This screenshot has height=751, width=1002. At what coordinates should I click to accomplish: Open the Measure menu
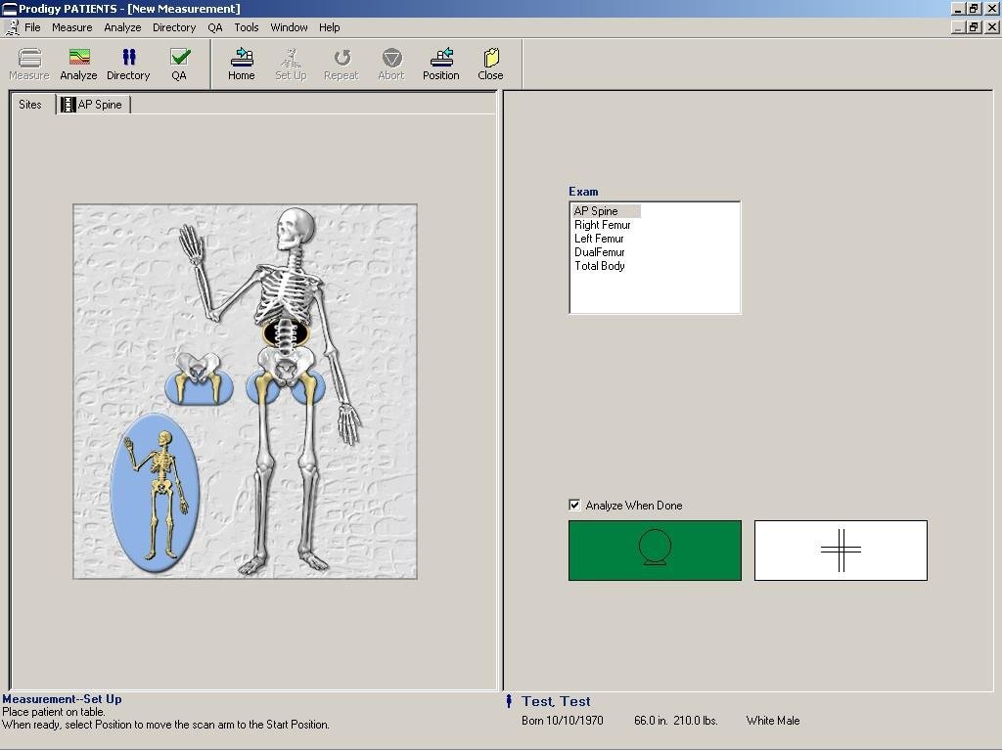[72, 27]
